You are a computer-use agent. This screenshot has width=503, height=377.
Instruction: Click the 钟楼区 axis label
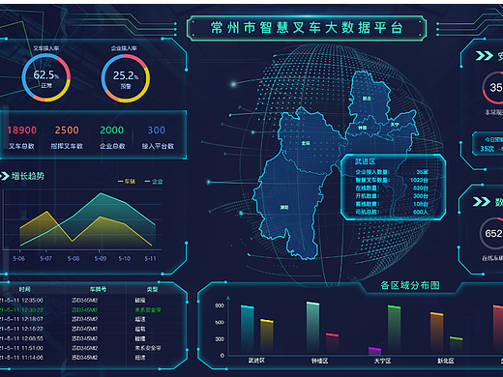click(x=319, y=361)
